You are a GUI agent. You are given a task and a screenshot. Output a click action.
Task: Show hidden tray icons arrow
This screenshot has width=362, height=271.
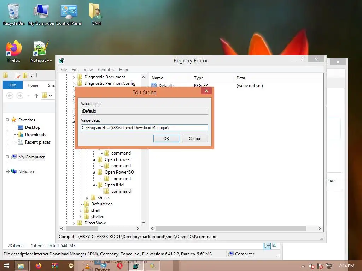[303, 266]
